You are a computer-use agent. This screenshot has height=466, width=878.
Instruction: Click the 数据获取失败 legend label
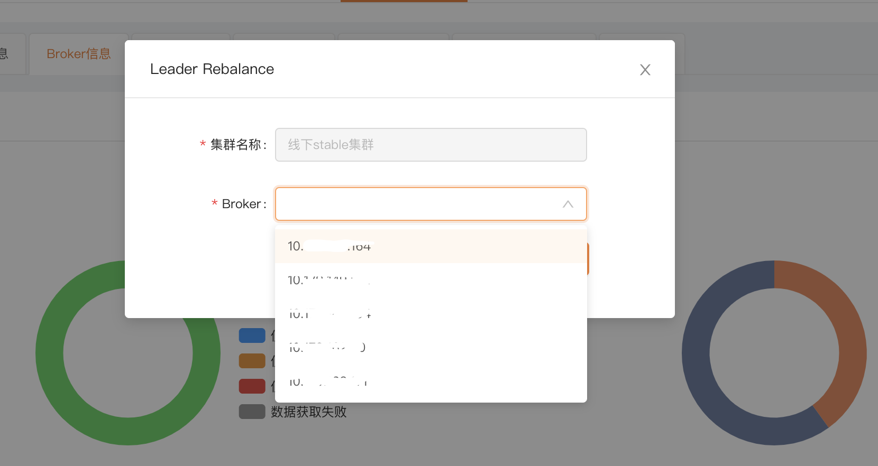(308, 412)
